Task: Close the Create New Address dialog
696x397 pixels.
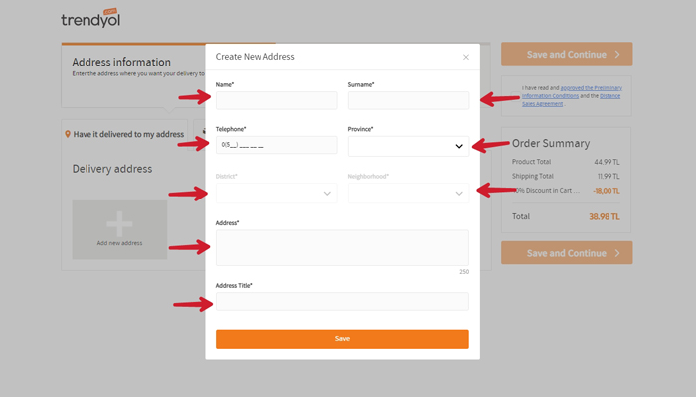Action: coord(465,57)
